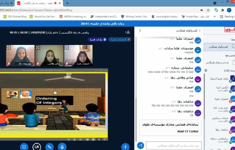Click the phone audio leave button
Screen dimensions: 235x150
[x=50, y=147]
